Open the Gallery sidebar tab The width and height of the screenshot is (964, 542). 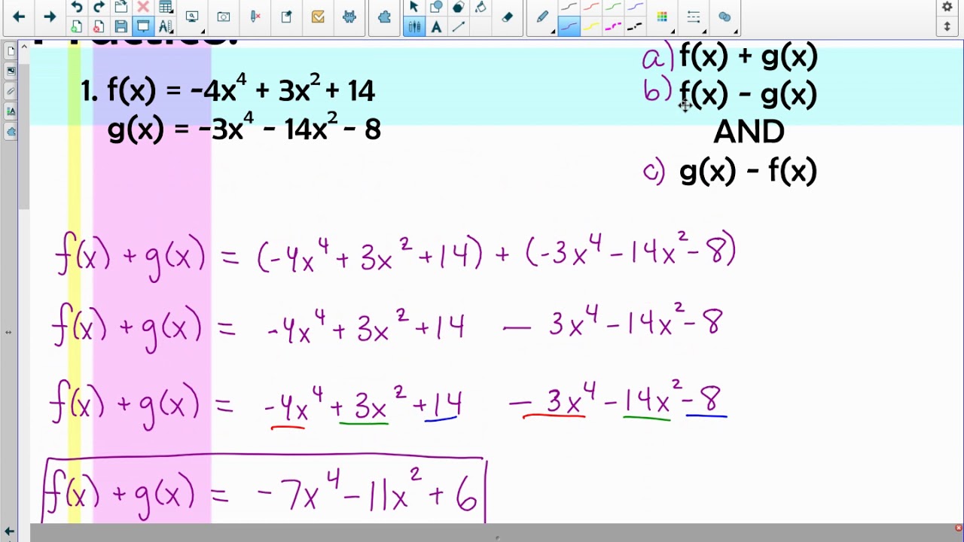(x=11, y=71)
